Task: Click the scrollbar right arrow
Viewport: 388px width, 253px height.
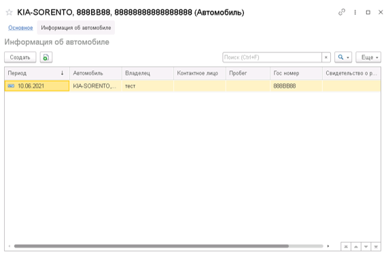Action: coord(328,246)
